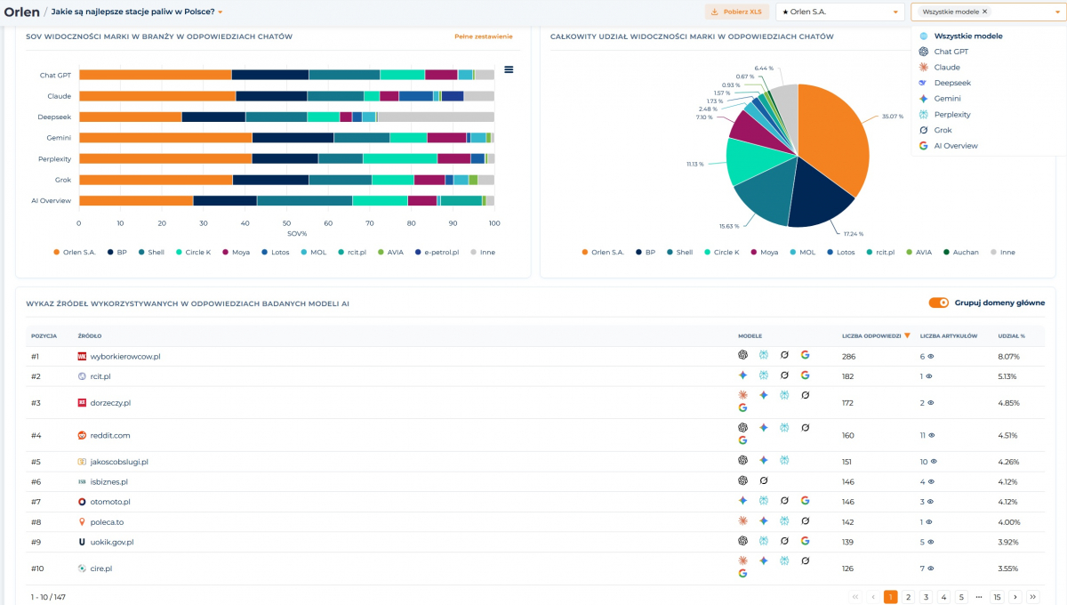Select Chat GPT from models list
The height and width of the screenshot is (605, 1067).
[951, 52]
